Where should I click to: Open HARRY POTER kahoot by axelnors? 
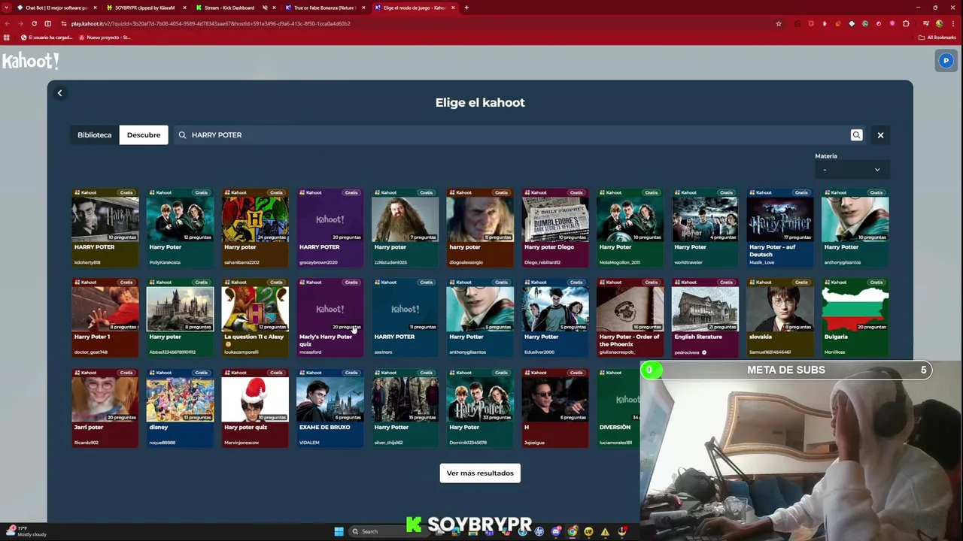[x=405, y=318]
